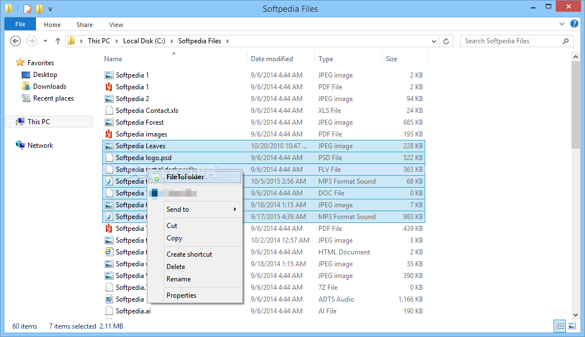Screen dimensions: 585x337
Task: Open the Customize Quick Access Toolbar dropdown arrow
Action: coord(51,9)
